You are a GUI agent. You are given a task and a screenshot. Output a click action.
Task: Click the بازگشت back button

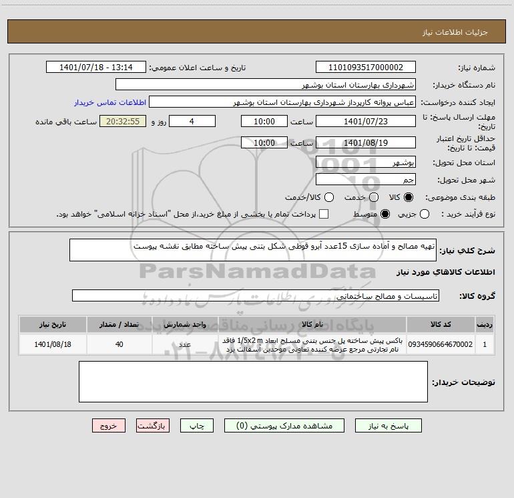153,426
